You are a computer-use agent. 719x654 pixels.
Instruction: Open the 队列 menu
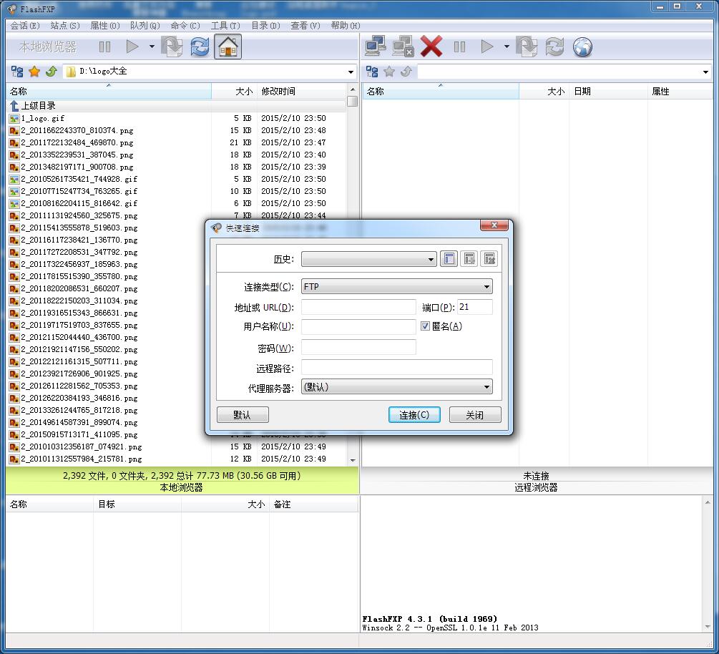tap(145, 26)
